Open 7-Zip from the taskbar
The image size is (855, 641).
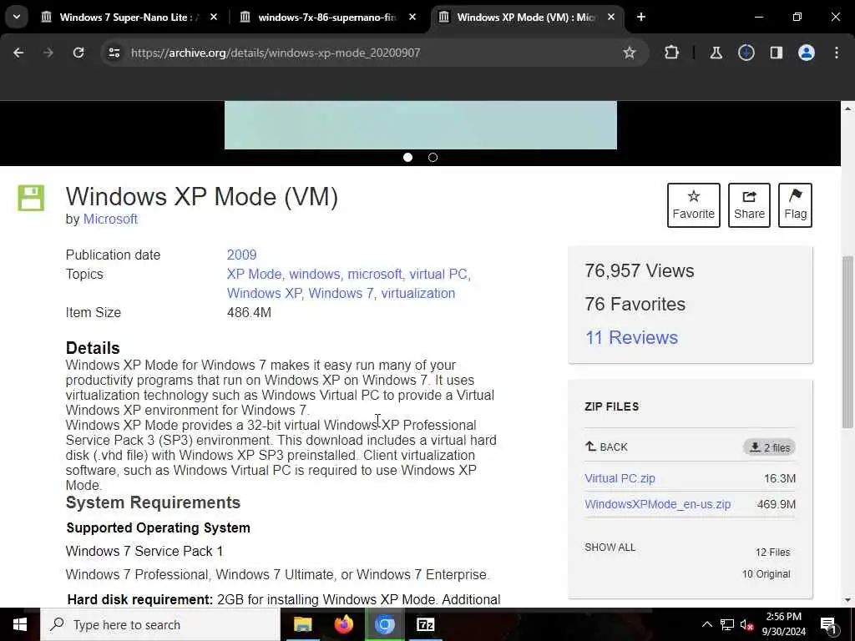pyautogui.click(x=425, y=624)
